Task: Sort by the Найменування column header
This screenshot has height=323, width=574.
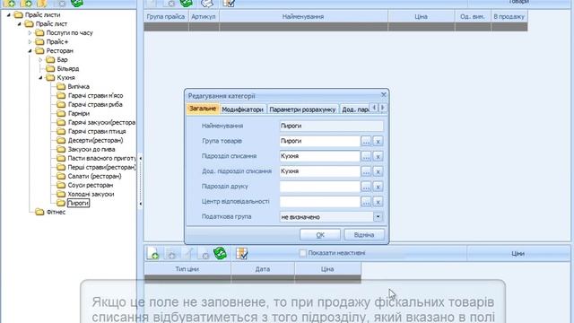Action: [303, 16]
